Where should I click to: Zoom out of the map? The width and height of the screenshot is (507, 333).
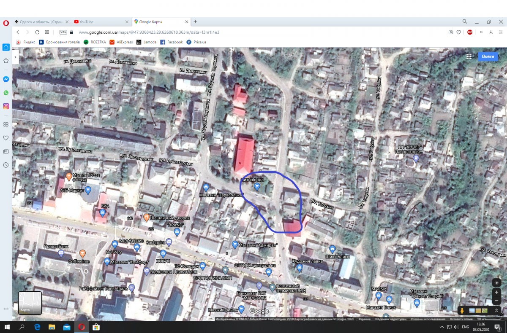click(x=496, y=301)
